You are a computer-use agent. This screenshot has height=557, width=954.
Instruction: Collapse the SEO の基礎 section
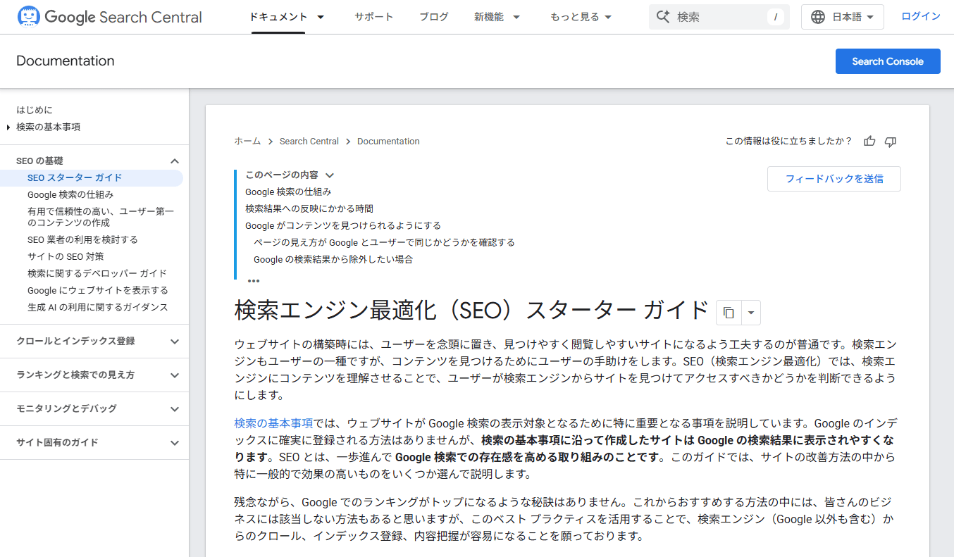tap(175, 161)
